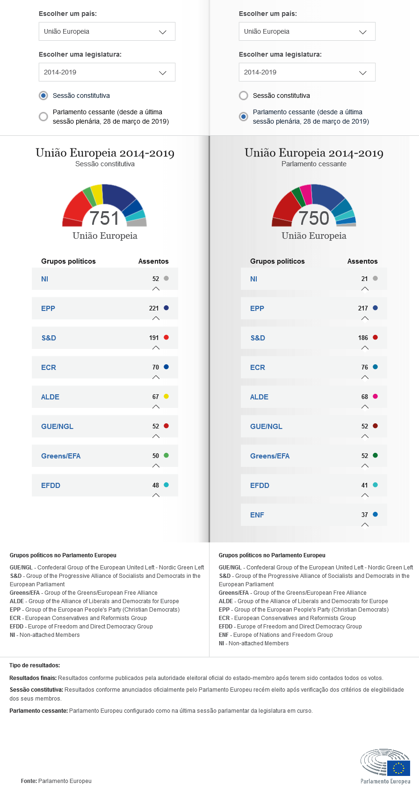
Task: Click the green Greens/EFA dot in left list
Action: tap(166, 456)
